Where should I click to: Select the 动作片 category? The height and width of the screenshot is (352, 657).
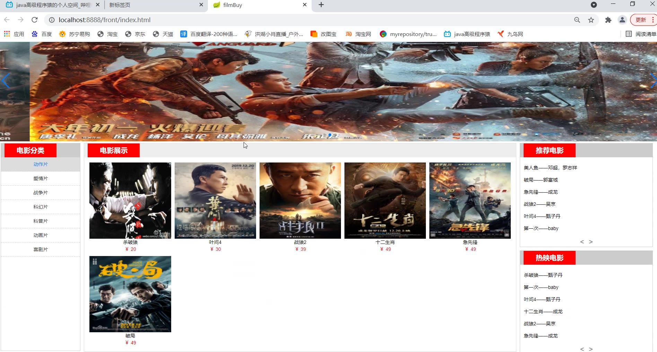click(x=41, y=164)
